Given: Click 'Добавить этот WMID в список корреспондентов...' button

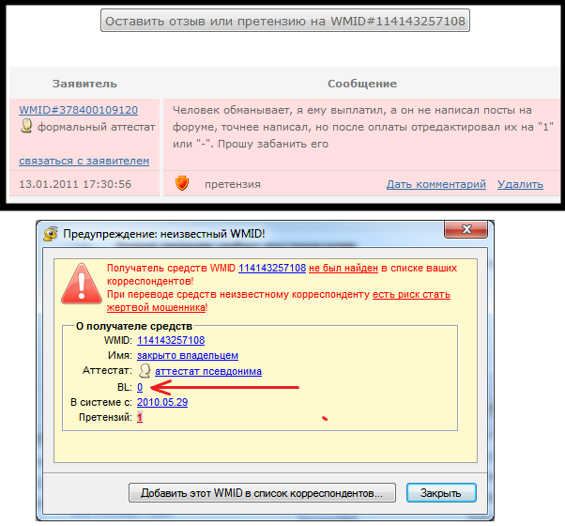Looking at the screenshot, I should [x=262, y=493].
